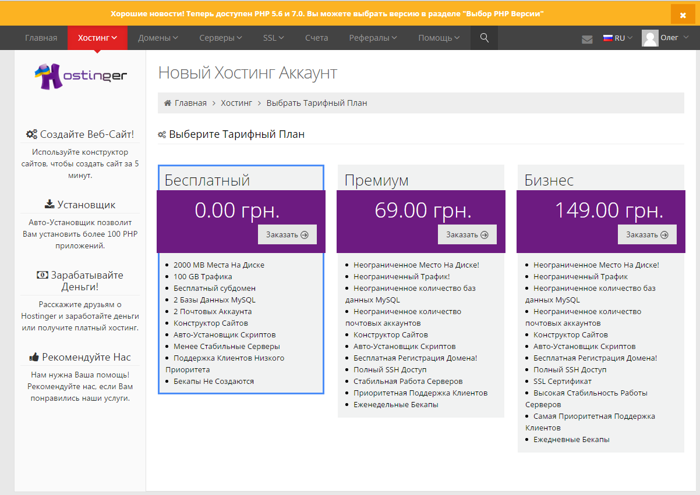Click 'Еженедельные Бекапы' feature

396,404
